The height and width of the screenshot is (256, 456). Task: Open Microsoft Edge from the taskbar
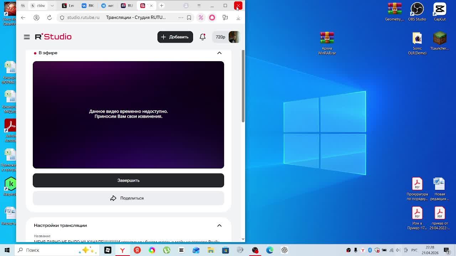click(x=270, y=250)
